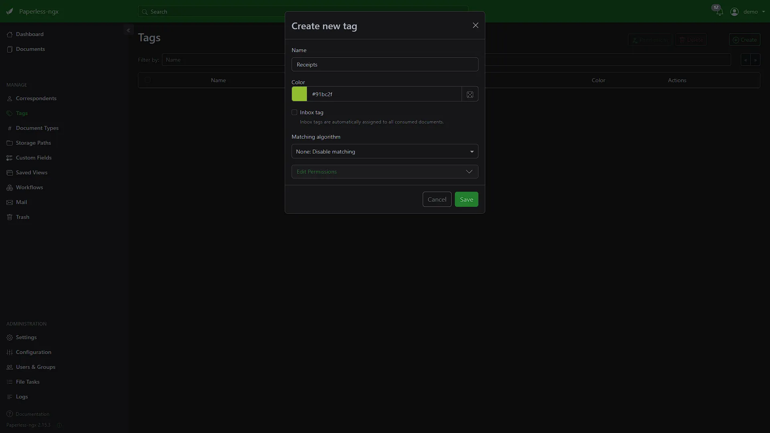Click into the tag Name field

click(385, 65)
